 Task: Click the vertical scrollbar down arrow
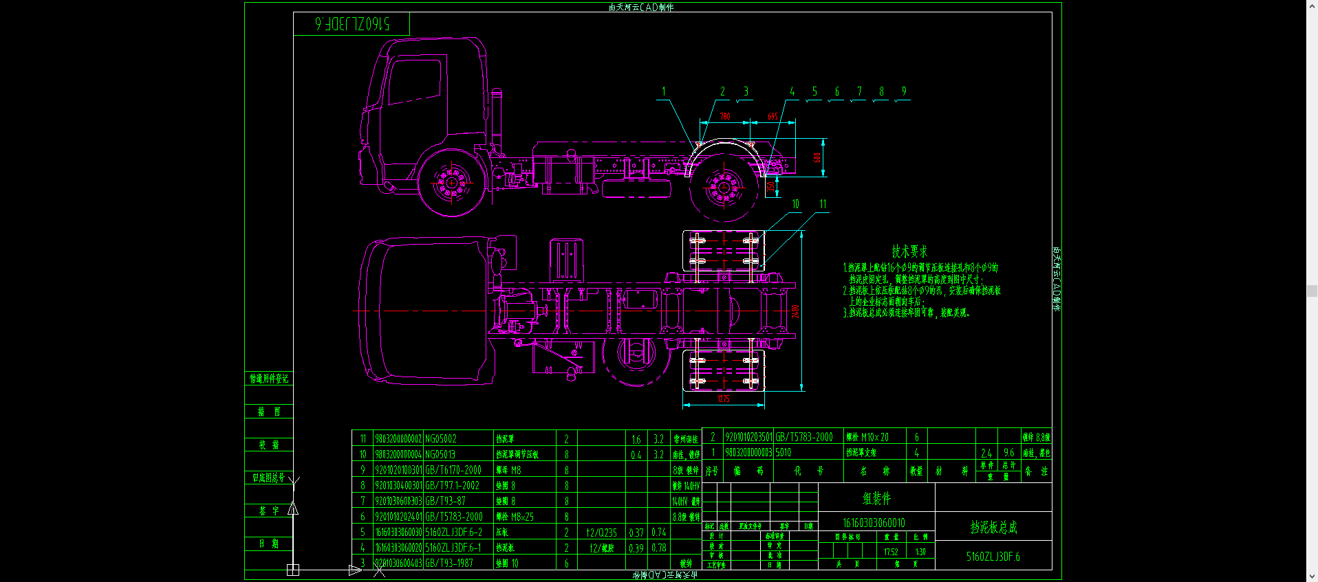click(x=1312, y=577)
